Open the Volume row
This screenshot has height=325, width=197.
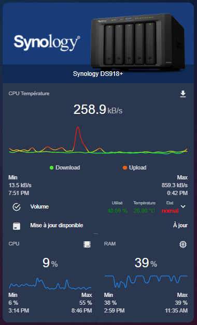coord(98,207)
